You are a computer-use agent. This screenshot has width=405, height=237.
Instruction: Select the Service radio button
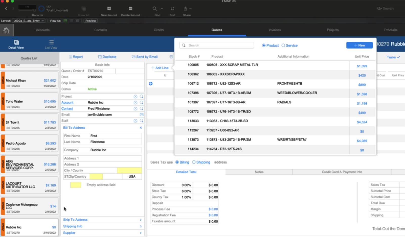click(283, 45)
